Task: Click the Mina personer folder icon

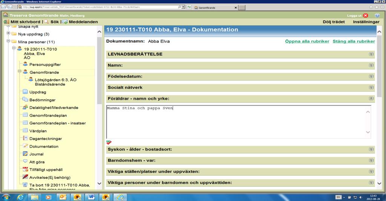Action: pos(14,41)
